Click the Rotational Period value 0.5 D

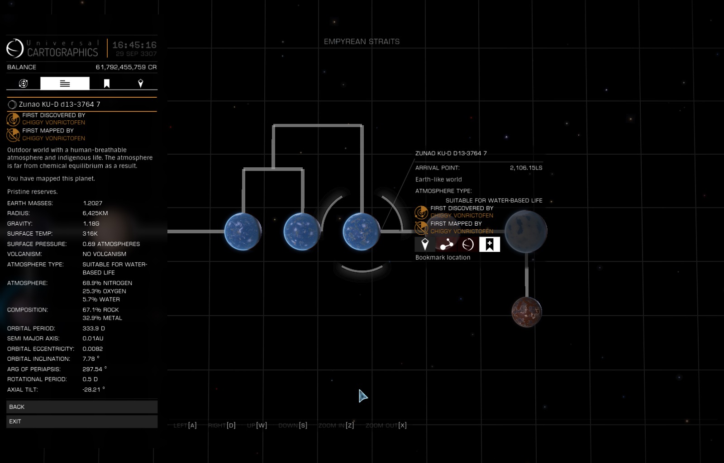click(90, 379)
